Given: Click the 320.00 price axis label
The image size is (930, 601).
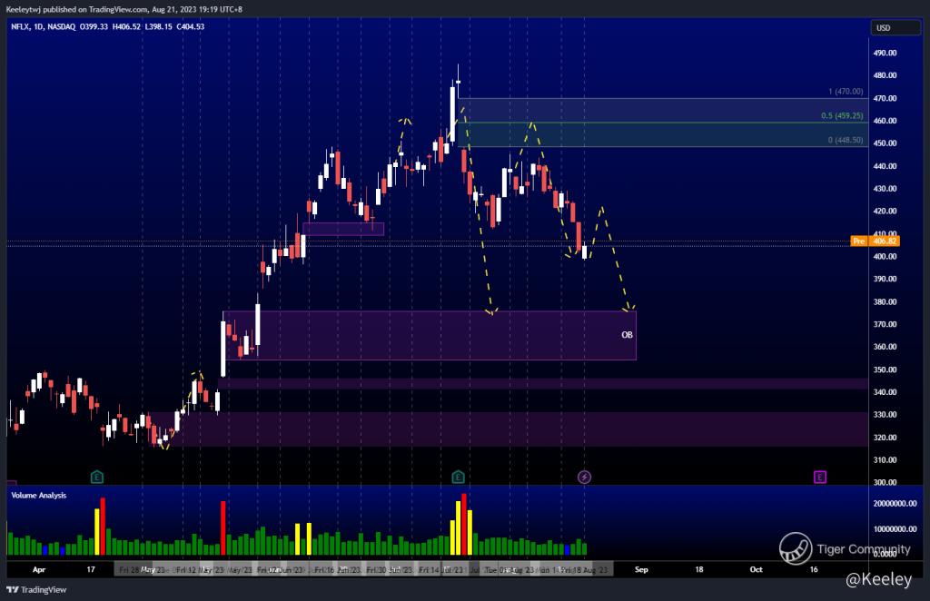Looking at the screenshot, I should pyautogui.click(x=885, y=438).
